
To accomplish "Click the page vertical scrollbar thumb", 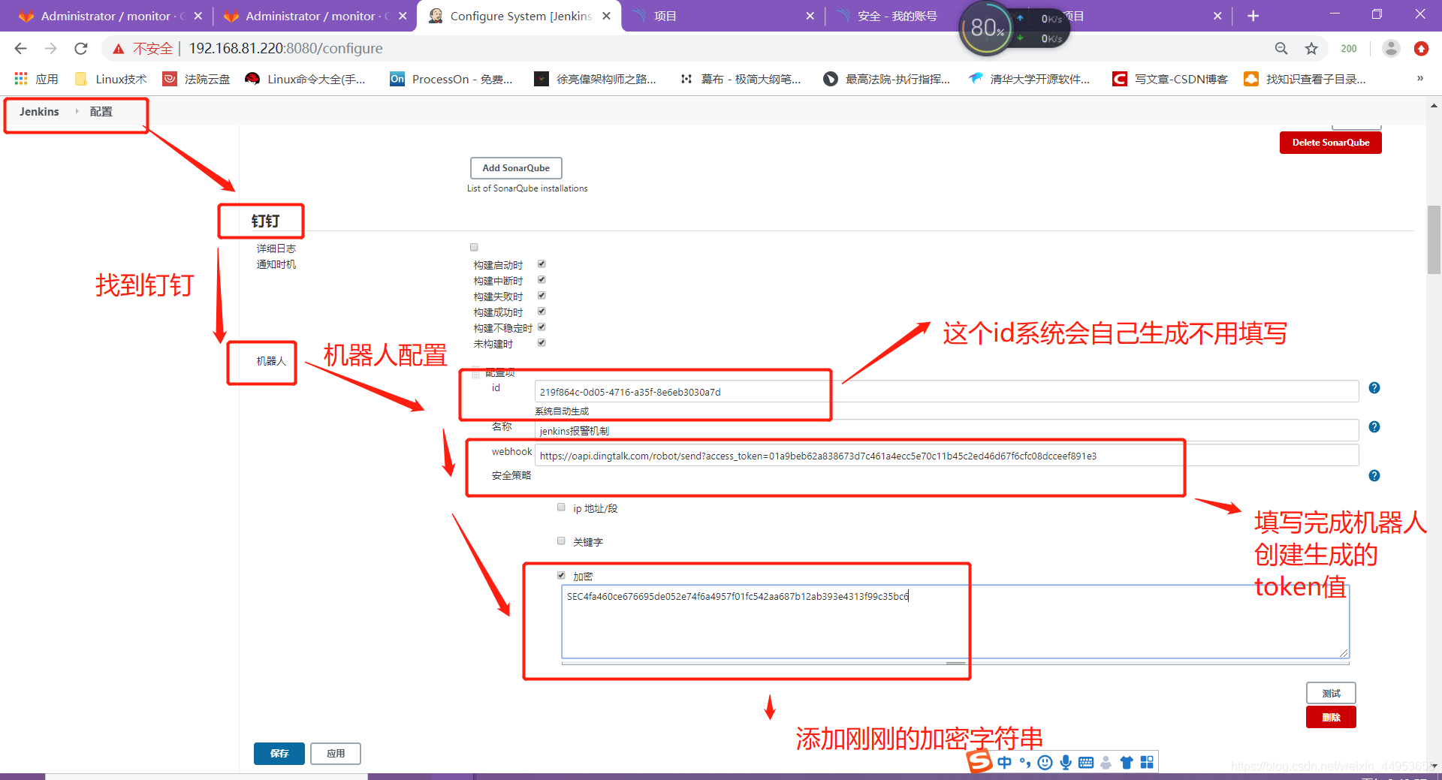I will (x=1434, y=240).
